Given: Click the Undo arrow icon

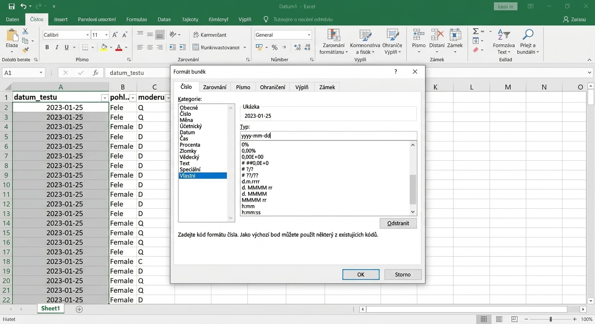Looking at the screenshot, I should pos(24,6).
